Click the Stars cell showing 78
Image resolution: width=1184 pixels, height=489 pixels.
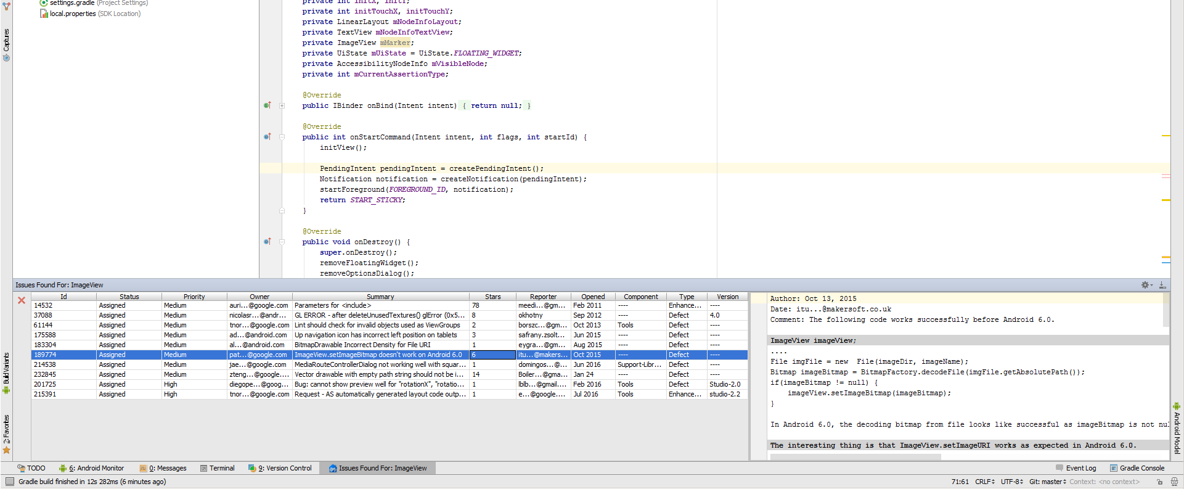point(492,305)
